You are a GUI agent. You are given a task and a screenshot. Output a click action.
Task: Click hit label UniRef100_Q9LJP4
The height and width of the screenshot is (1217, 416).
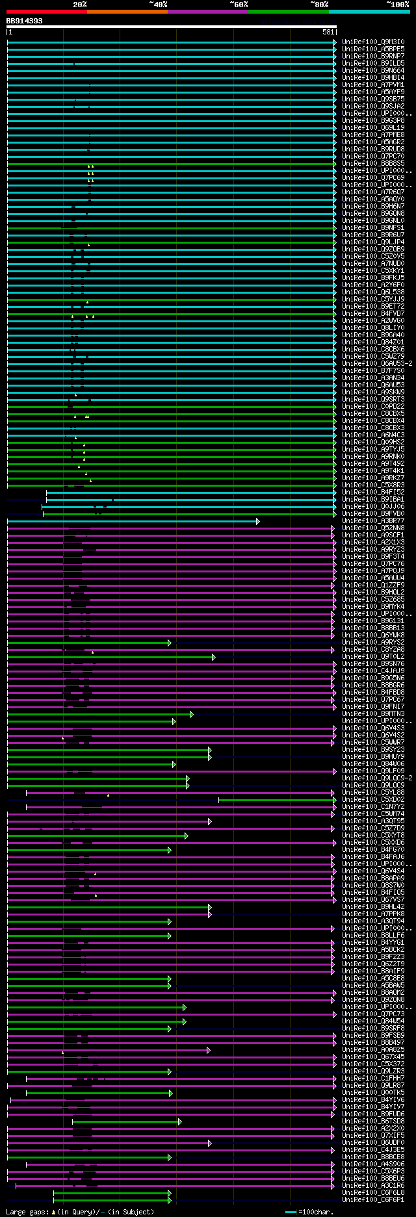point(373,242)
